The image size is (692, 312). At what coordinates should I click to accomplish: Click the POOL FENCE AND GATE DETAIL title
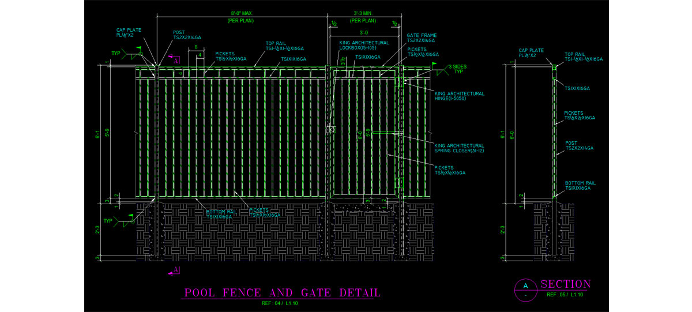click(x=282, y=292)
